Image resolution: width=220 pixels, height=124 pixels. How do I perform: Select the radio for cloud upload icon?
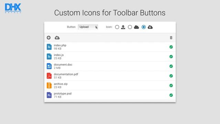point(144,27)
